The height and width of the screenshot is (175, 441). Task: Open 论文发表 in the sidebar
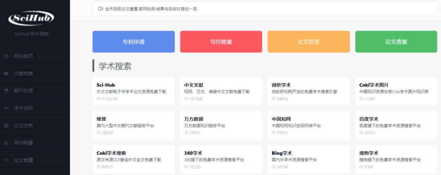point(35,126)
